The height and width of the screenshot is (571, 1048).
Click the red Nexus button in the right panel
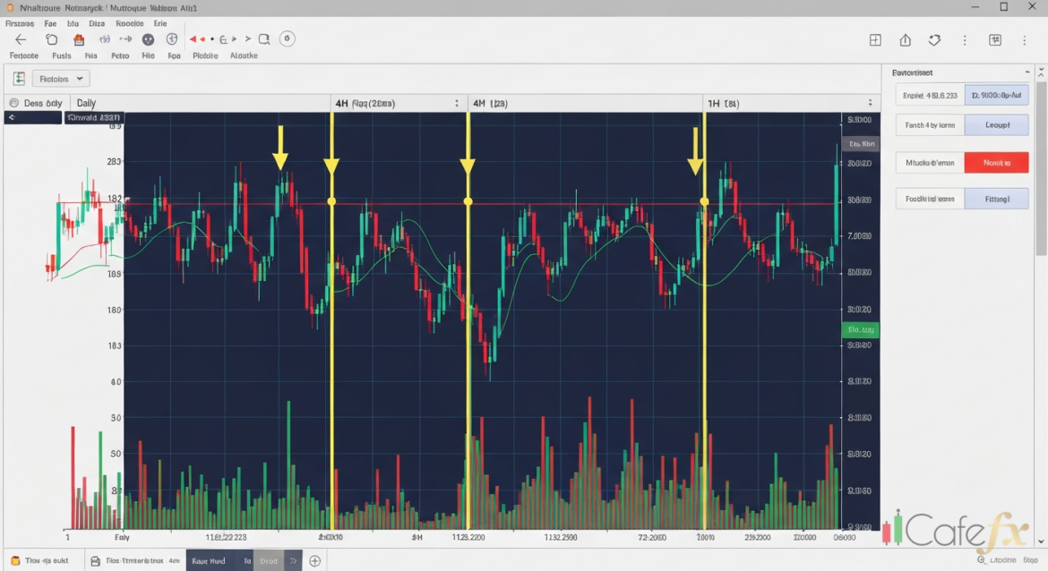tap(996, 163)
